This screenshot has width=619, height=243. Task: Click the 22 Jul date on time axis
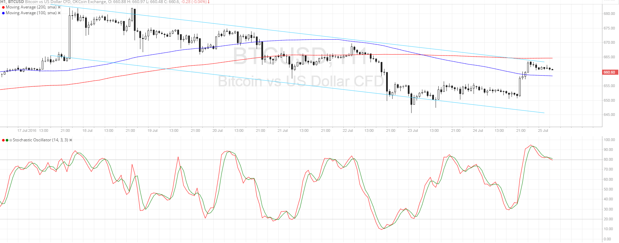[347, 130]
